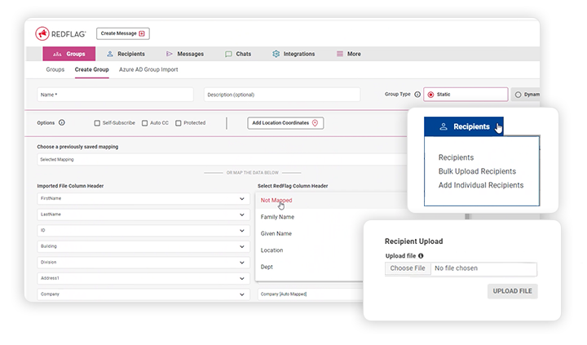Click the Group Type info icon

point(417,95)
